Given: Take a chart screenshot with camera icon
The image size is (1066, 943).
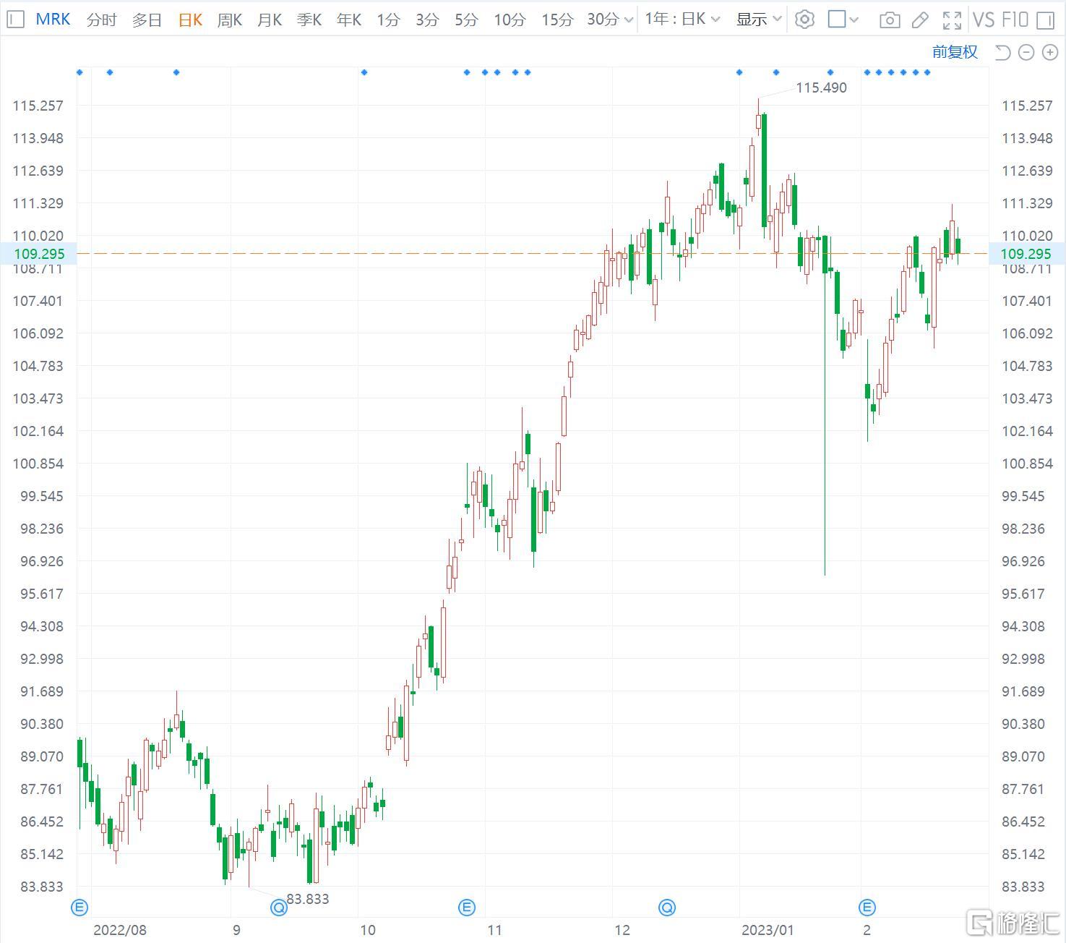Looking at the screenshot, I should pyautogui.click(x=890, y=20).
